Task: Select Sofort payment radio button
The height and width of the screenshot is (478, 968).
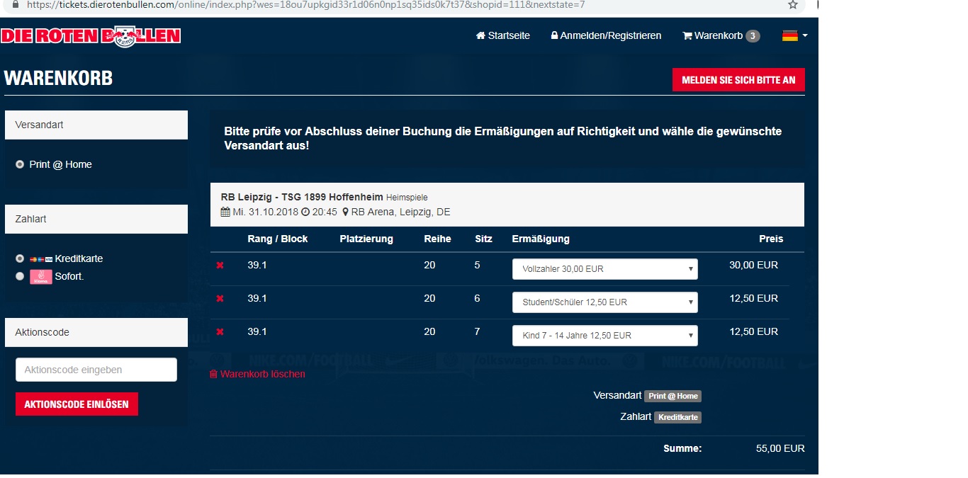Action: [x=20, y=277]
